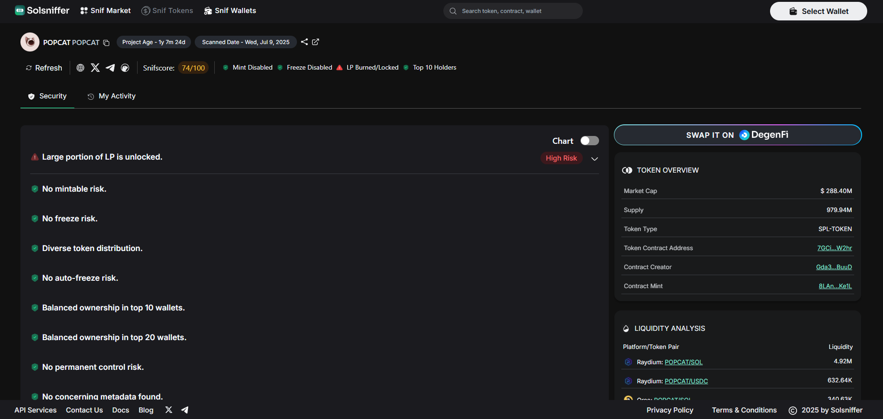Click the Refresh button
Screen dimensions: 883x419
click(x=44, y=68)
